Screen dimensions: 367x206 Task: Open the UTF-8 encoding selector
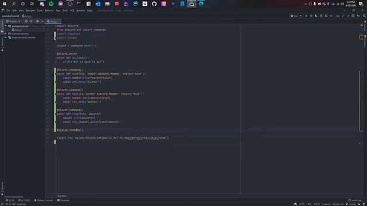[317, 204]
